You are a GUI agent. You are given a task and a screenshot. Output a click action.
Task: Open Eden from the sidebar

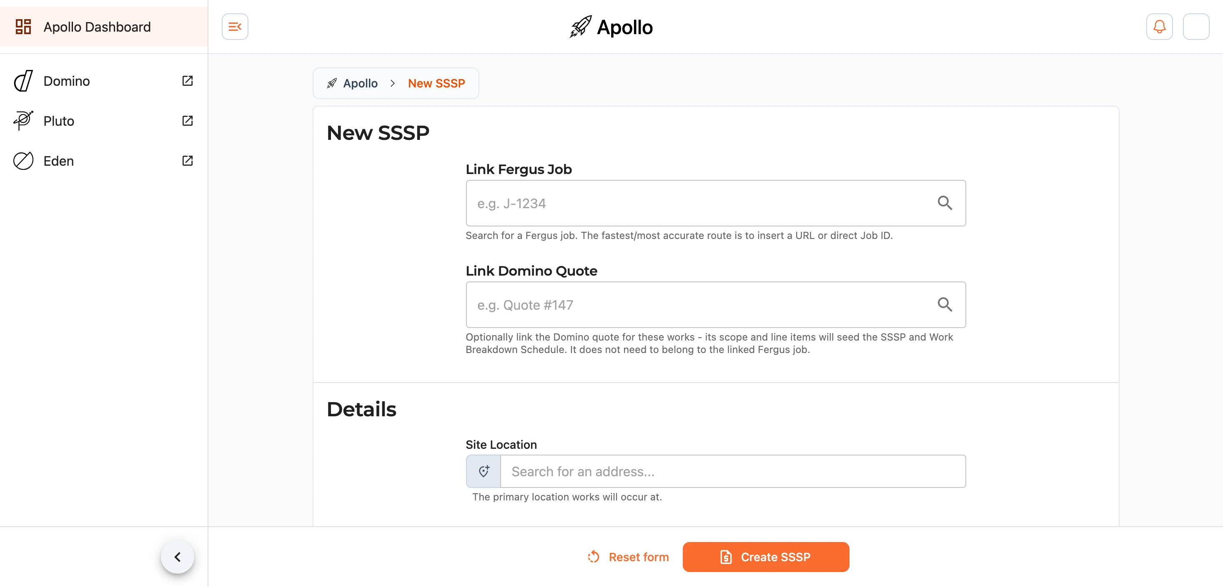pos(103,161)
